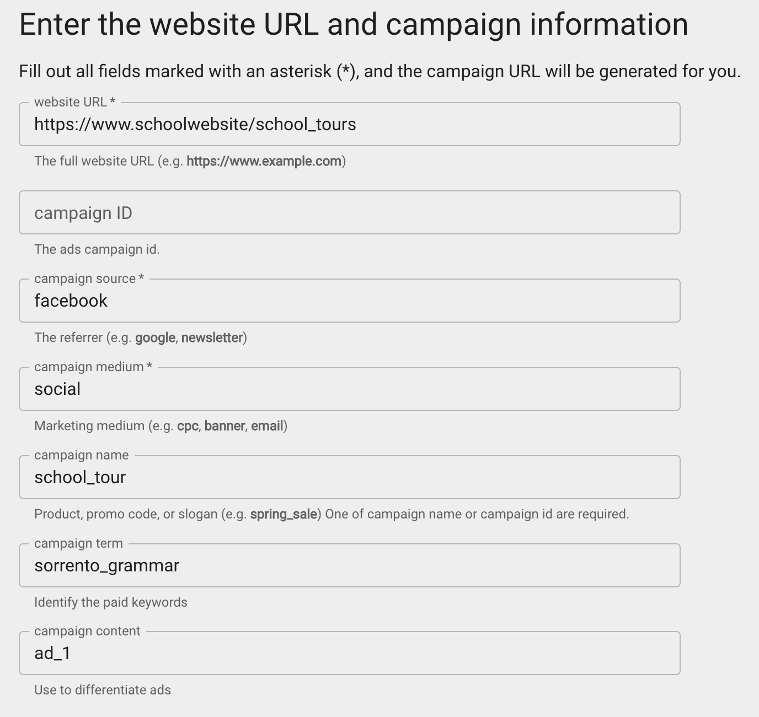Click the campaign content label
Viewport: 759px width, 717px height.
coord(87,630)
